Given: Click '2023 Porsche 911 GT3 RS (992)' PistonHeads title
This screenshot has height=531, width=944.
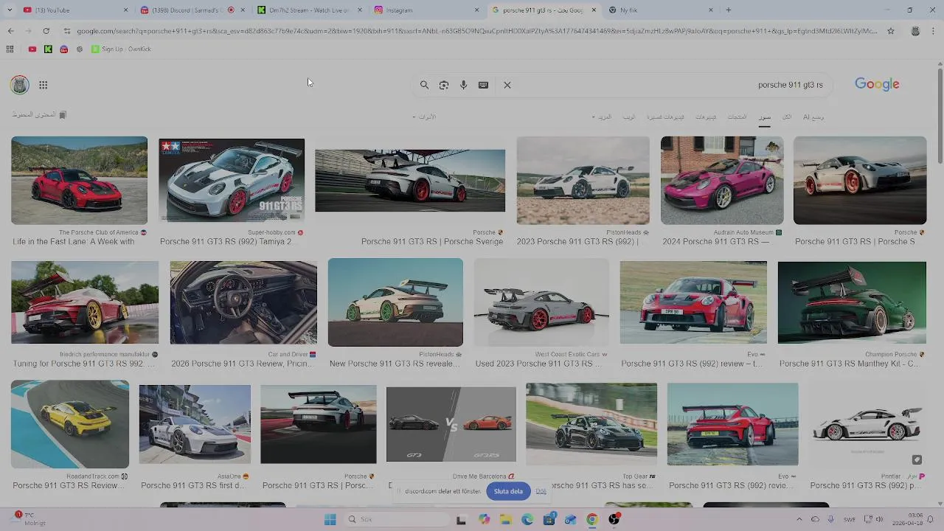Looking at the screenshot, I should click(x=577, y=242).
